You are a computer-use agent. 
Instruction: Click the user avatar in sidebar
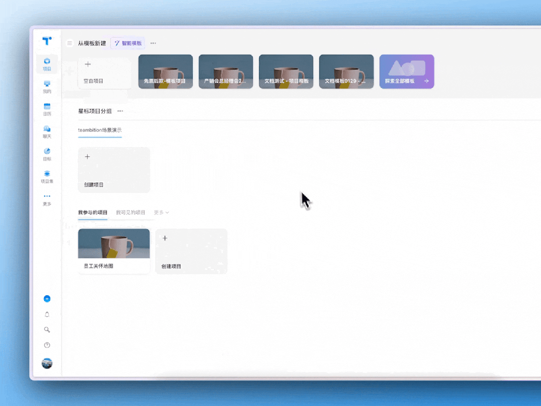[47, 363]
